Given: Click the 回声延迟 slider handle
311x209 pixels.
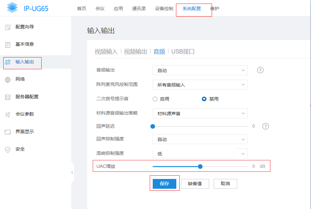Looking at the screenshot, I should [153, 126].
